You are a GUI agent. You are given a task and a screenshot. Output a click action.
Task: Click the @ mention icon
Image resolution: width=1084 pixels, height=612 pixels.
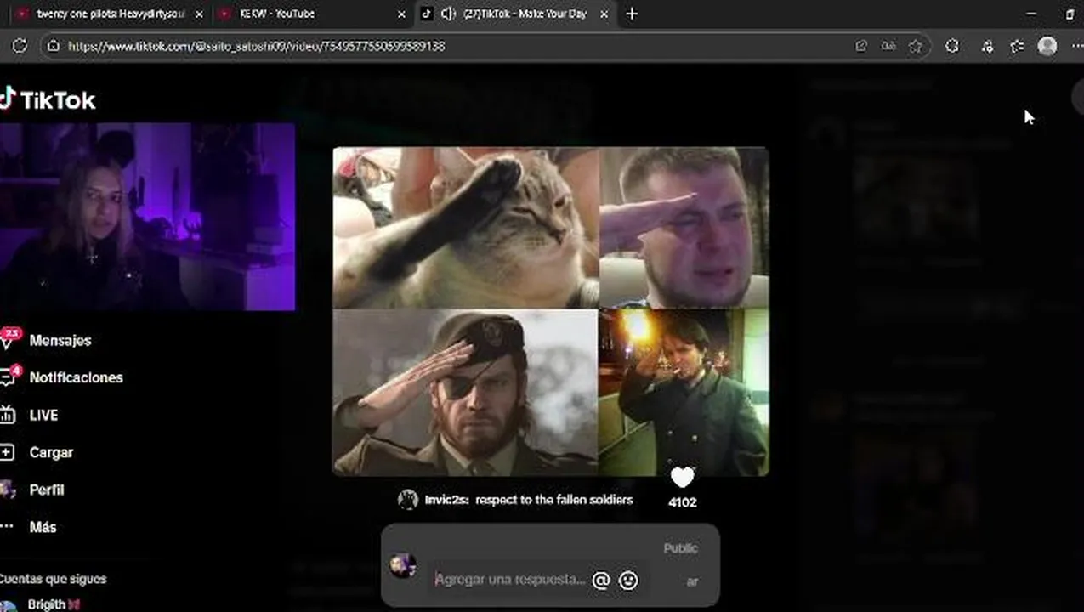pos(601,580)
